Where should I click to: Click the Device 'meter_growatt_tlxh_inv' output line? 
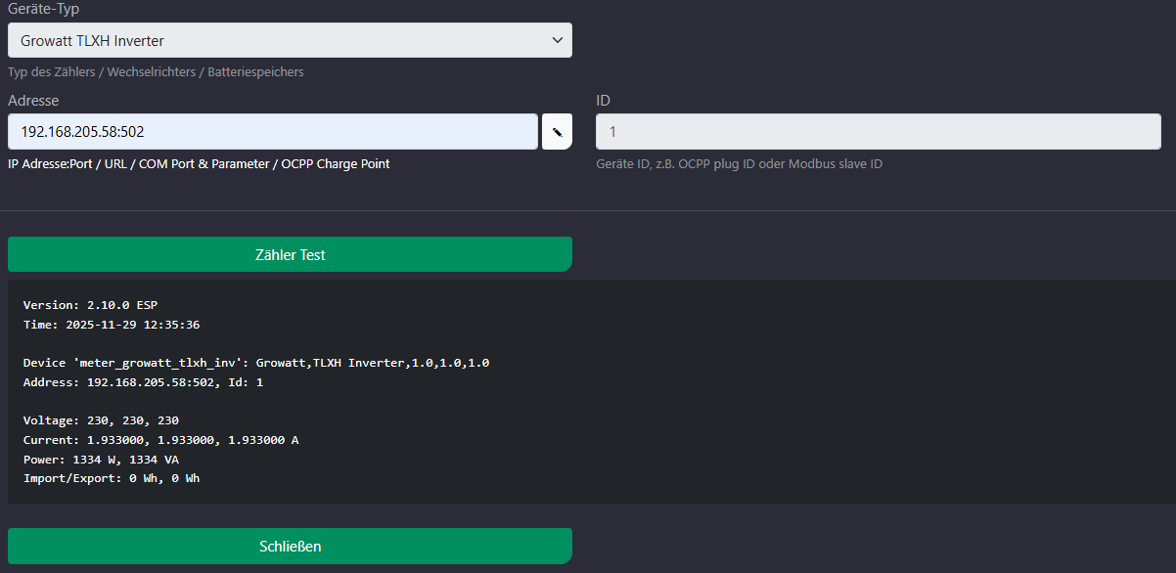256,363
